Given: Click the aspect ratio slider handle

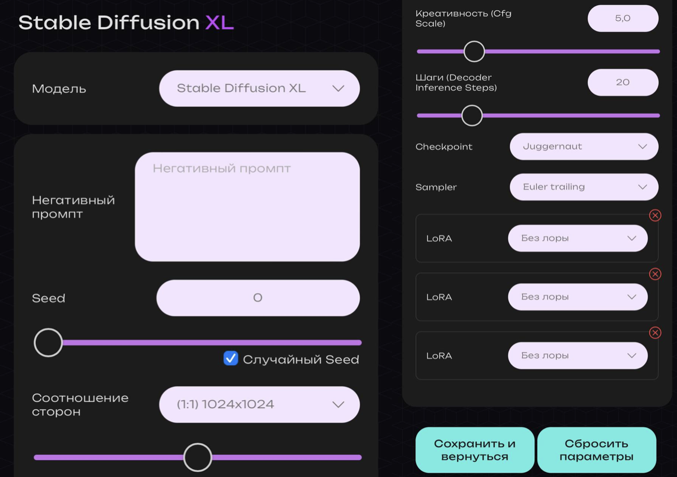Looking at the screenshot, I should [198, 457].
